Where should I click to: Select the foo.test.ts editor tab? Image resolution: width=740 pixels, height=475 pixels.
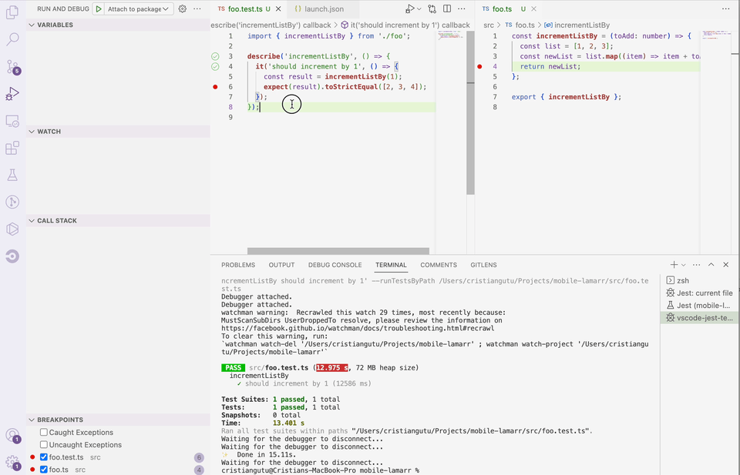pyautogui.click(x=244, y=9)
